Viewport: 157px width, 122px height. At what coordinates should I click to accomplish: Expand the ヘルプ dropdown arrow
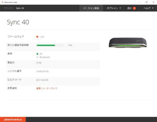pyautogui.click(x=153, y=8)
